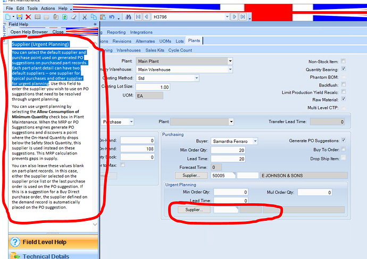Go to last record navigation icon
Viewport: 367px width, 259px height.
point(243,17)
